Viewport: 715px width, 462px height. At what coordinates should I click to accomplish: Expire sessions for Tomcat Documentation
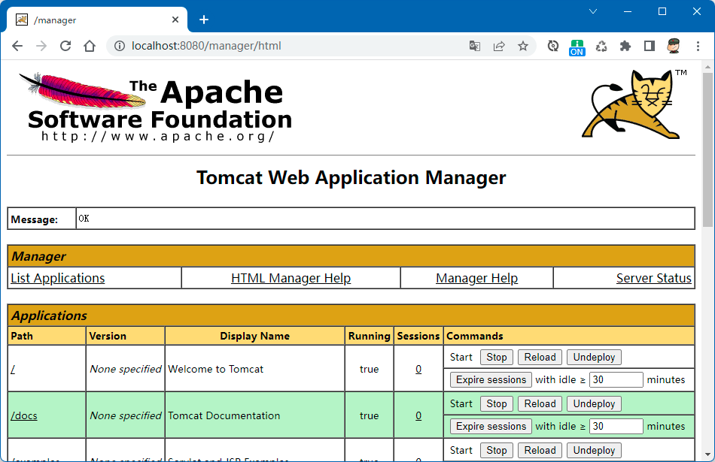(491, 426)
